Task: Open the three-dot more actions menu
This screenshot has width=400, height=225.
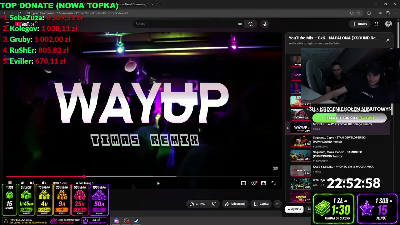Action: 277,204
